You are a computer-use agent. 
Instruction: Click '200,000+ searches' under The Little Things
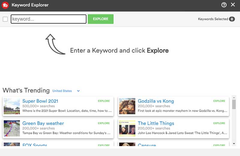coord(154,128)
